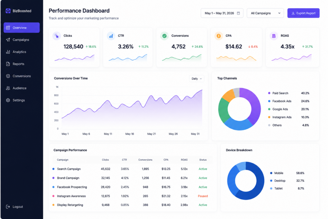Select the Facebook Prospecting row name
Screen dimensions: 328x219
72,187
